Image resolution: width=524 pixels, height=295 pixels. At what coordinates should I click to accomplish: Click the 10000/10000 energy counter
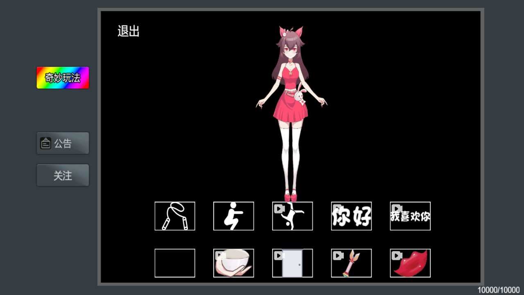click(500, 290)
